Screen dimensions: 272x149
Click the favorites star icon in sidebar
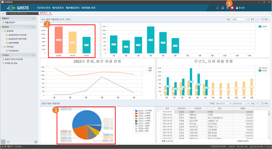point(8,142)
